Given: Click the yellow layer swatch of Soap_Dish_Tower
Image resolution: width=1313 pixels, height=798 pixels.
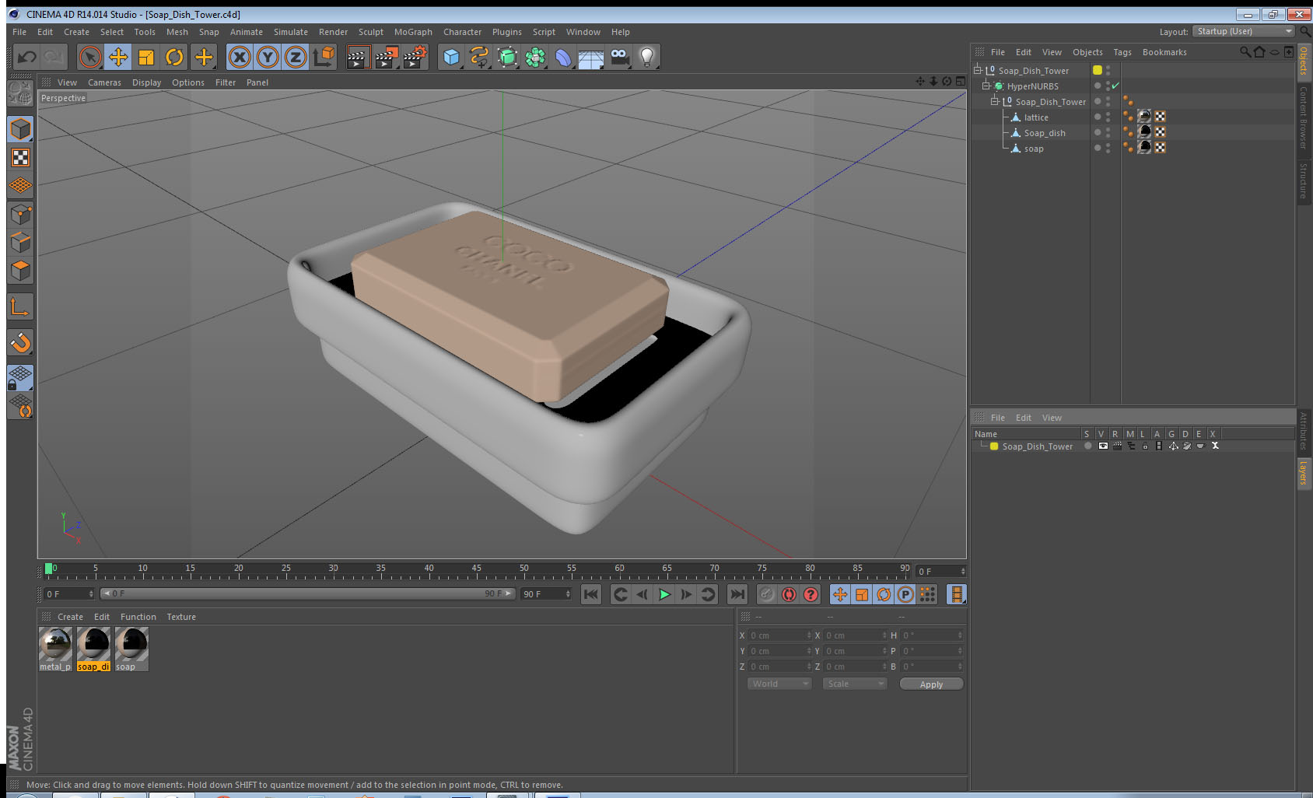Looking at the screenshot, I should click(1098, 70).
